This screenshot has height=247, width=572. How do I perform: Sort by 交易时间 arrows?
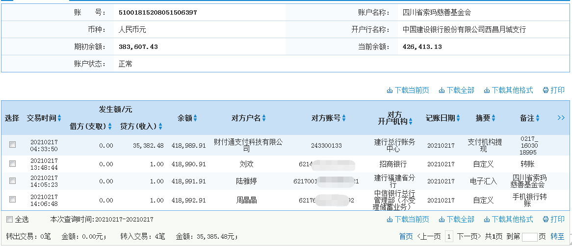tap(59, 118)
